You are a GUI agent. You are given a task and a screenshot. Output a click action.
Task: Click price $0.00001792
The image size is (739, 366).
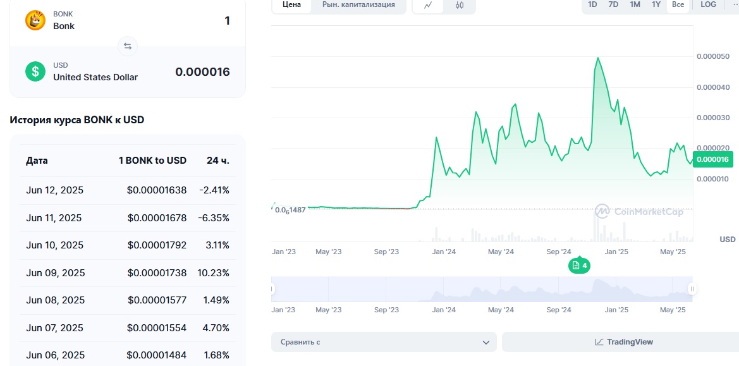157,245
